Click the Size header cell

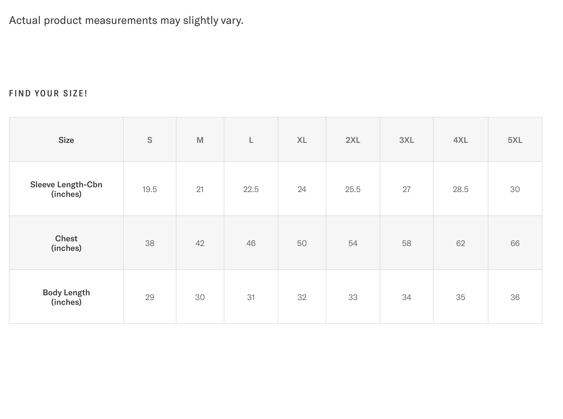pyautogui.click(x=66, y=140)
